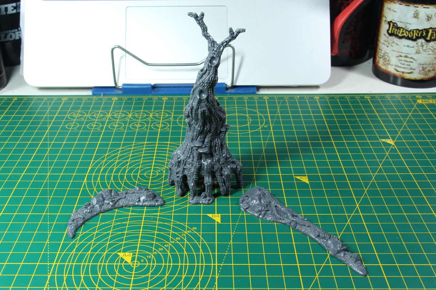Click the blue laptop stand bar
Image resolution: width=436 pixels, height=290 pixels.
(x=174, y=90)
